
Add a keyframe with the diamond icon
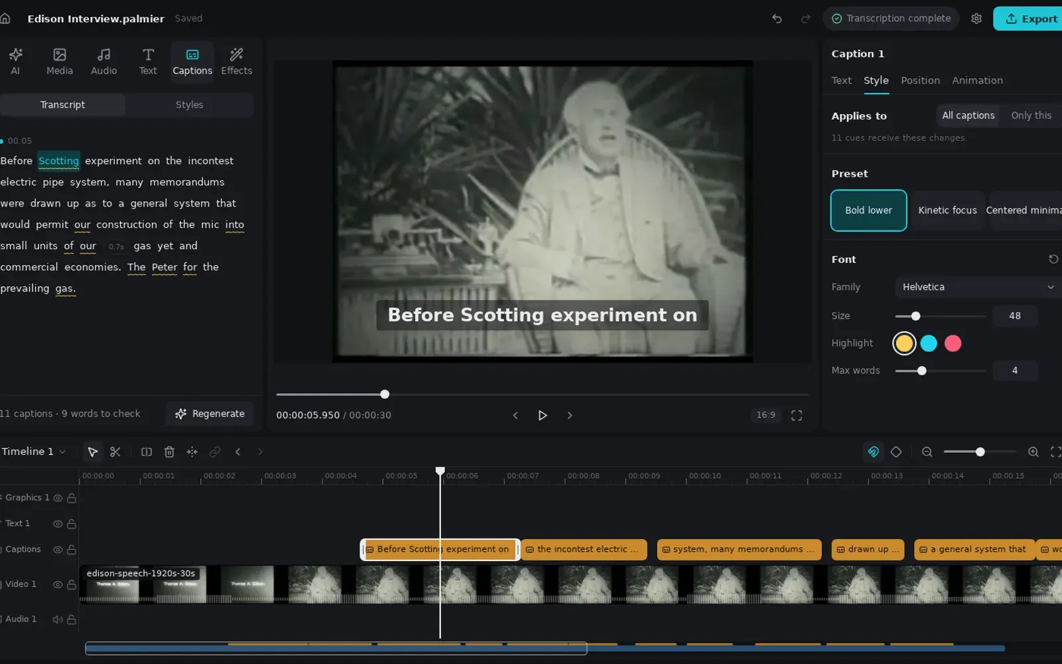click(896, 452)
